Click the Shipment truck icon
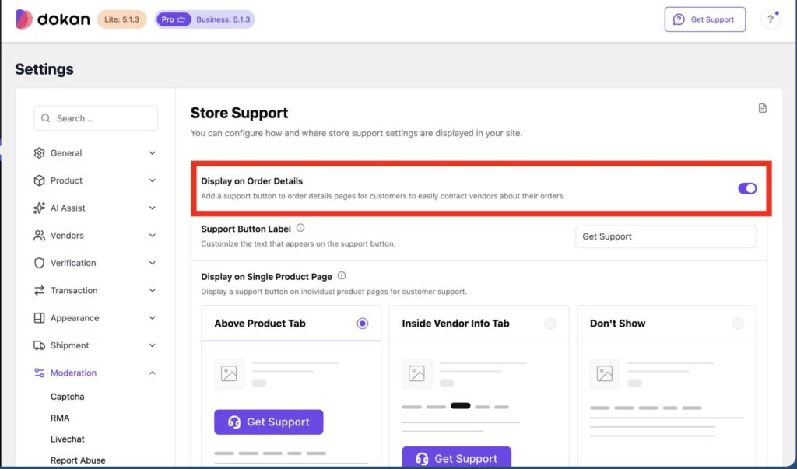Image resolution: width=797 pixels, height=469 pixels. 39,345
